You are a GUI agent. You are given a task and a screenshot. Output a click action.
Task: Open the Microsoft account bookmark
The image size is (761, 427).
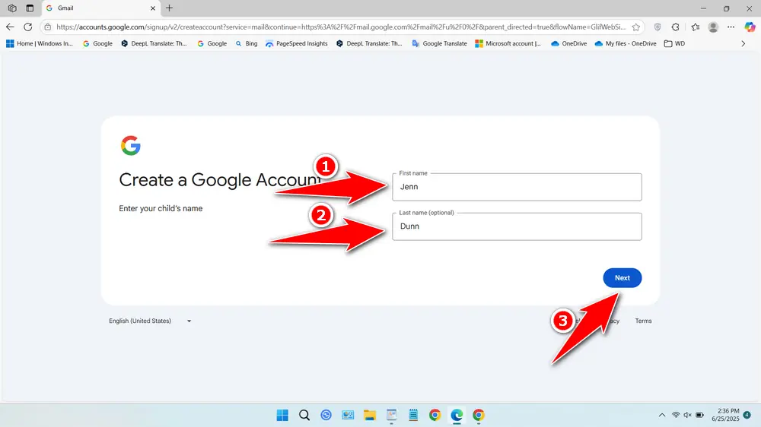point(508,43)
